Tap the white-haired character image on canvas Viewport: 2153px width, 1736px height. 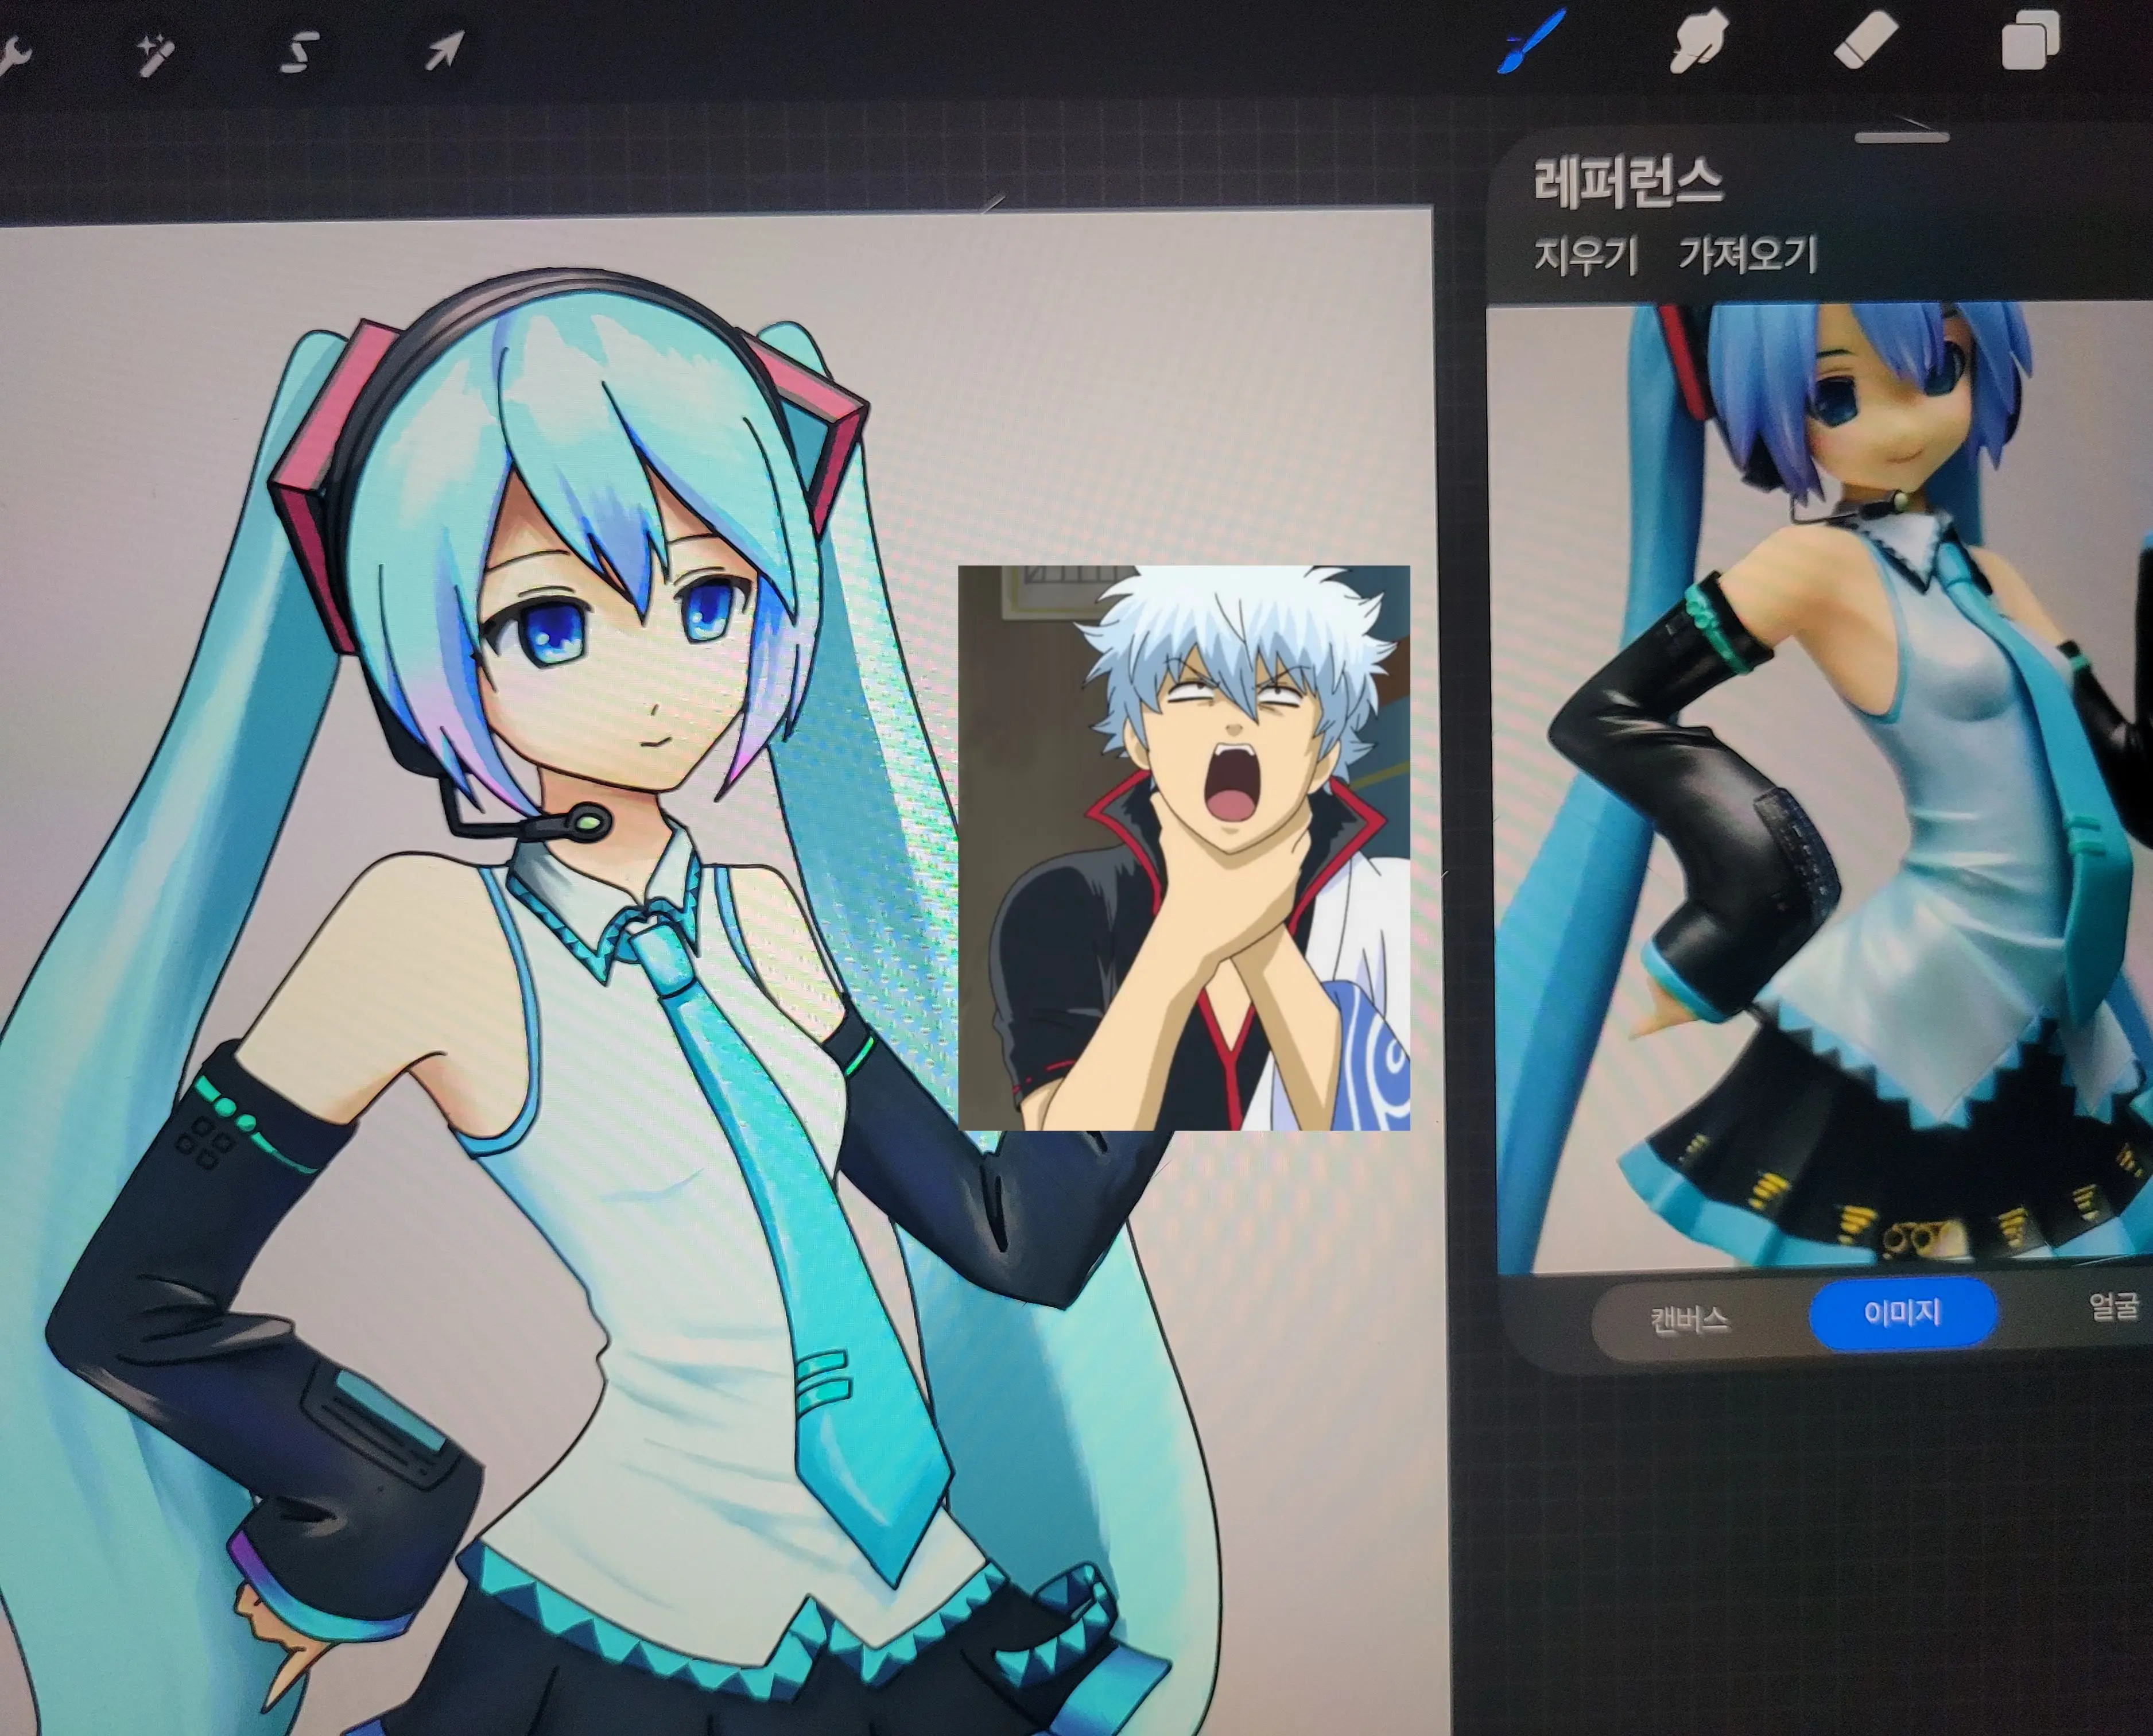[x=1184, y=848]
